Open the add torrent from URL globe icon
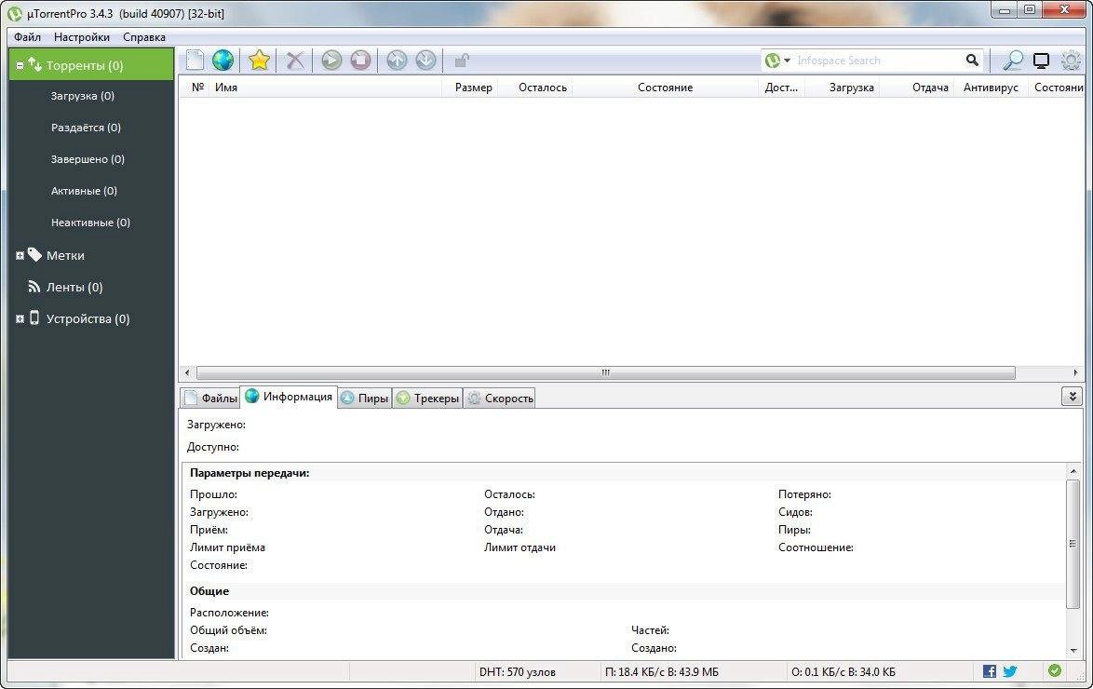The height and width of the screenshot is (689, 1093). (x=223, y=60)
